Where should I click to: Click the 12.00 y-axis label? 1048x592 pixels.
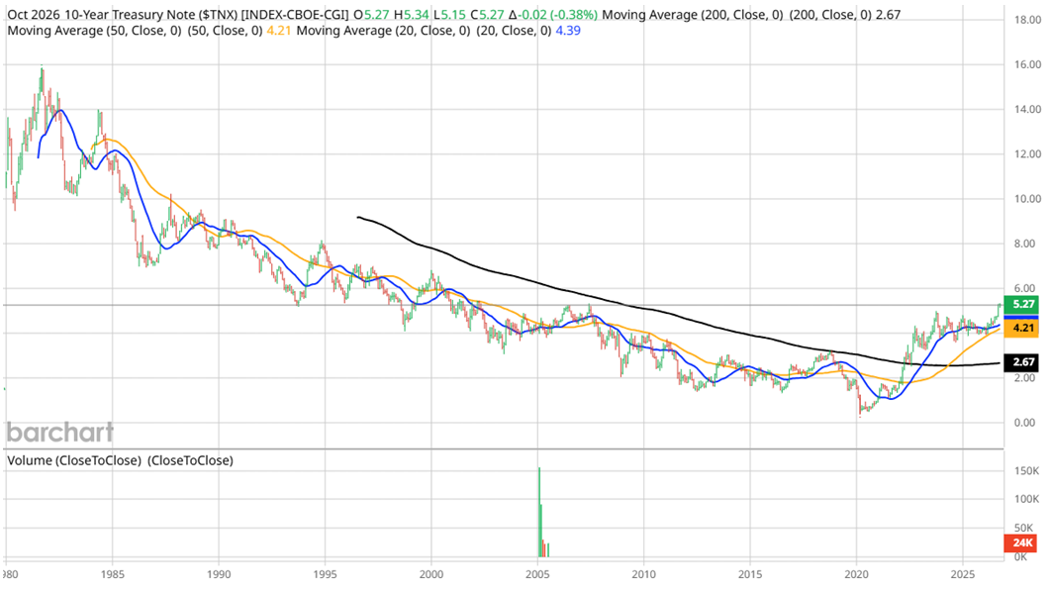pos(1027,153)
